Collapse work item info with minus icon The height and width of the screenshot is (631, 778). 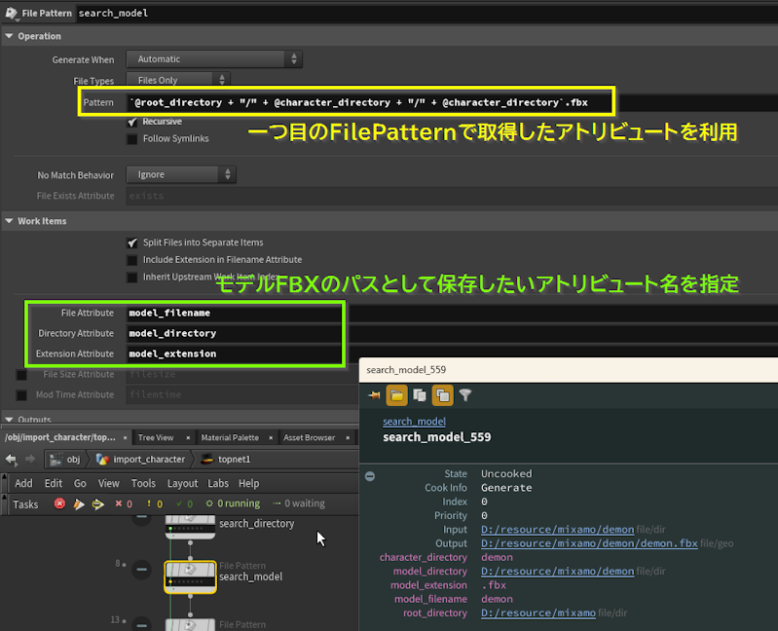[370, 476]
